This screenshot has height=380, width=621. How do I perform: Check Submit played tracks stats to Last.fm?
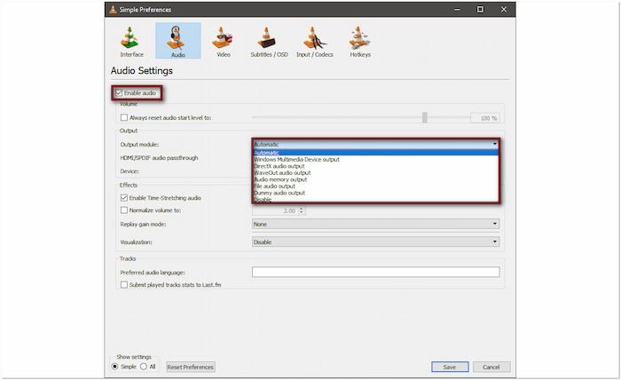[x=124, y=284]
